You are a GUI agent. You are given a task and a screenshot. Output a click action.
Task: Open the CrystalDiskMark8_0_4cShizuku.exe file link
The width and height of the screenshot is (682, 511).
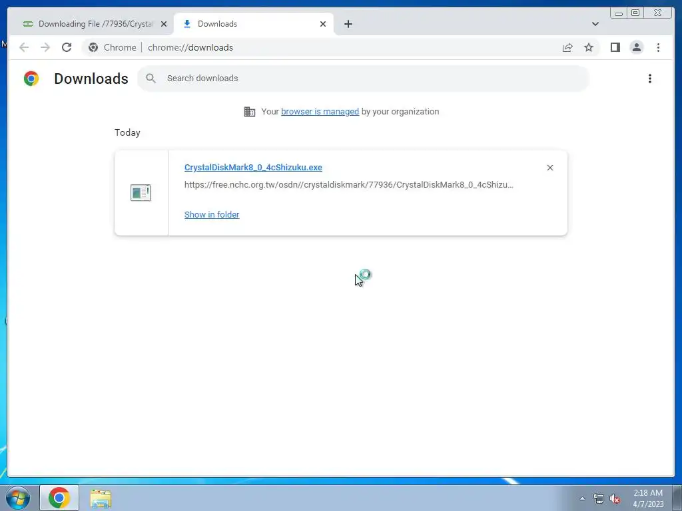coord(253,167)
